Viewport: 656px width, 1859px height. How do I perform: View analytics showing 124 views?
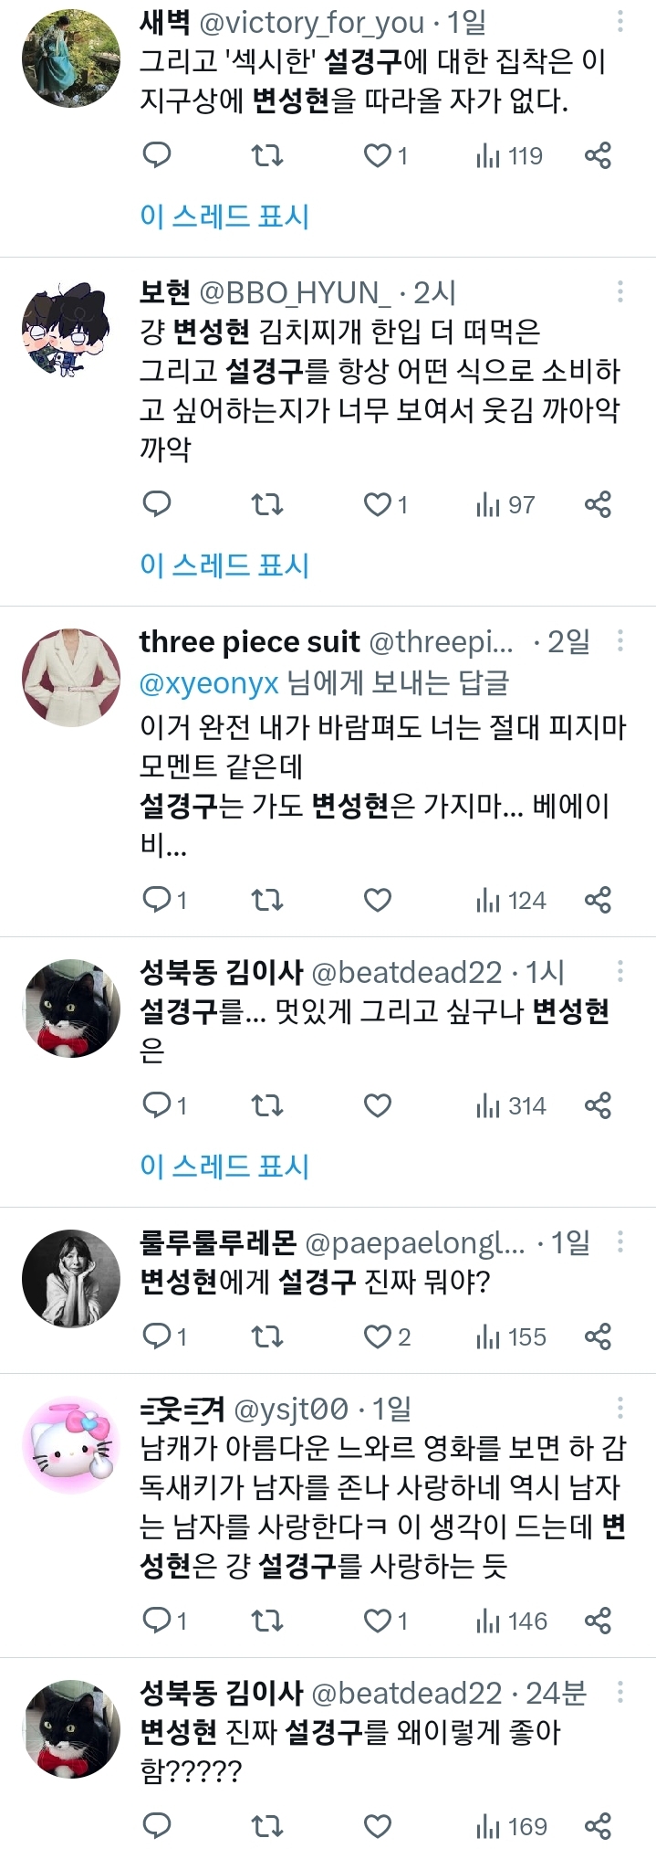point(511,901)
